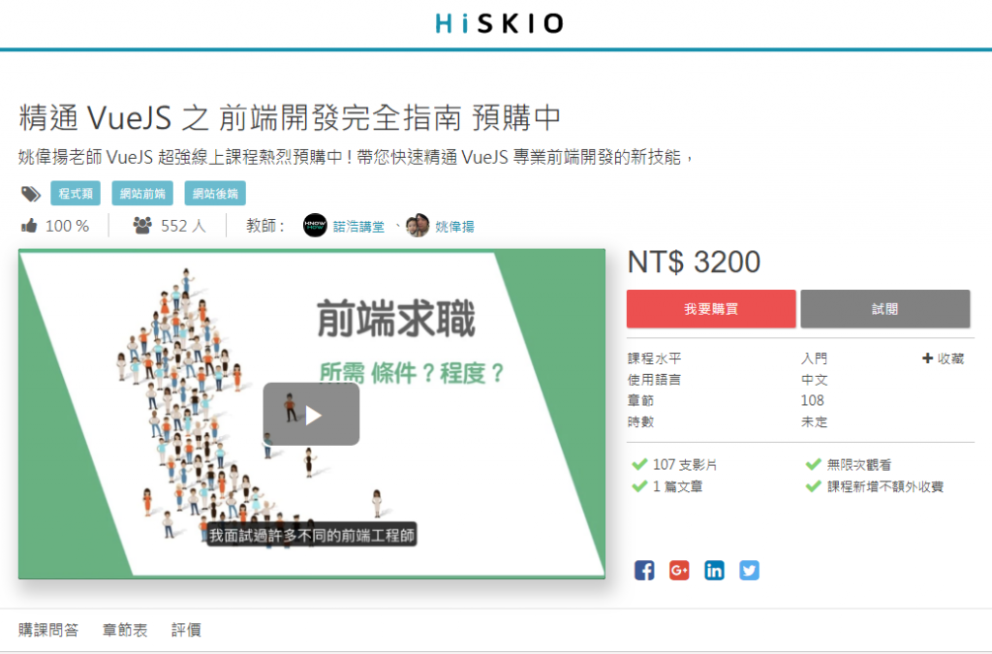Click the 章節 label
992x654 pixels.
641,400
